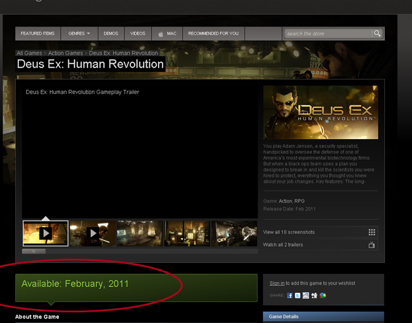This screenshot has width=412, height=323.
Task: Play the second trailer thumbnail
Action: [x=93, y=233]
